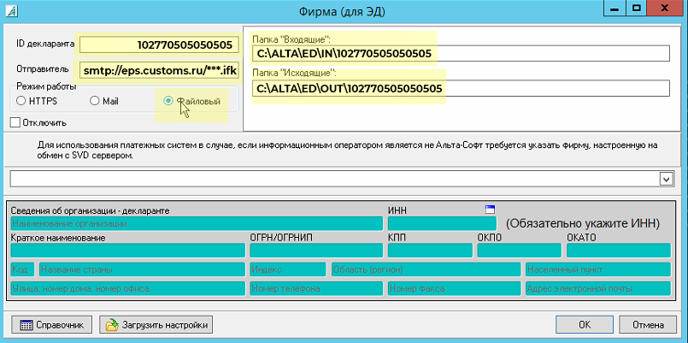This screenshot has height=343, width=688.
Task: Select the HTTPS working mode radio button
Action: pyautogui.click(x=21, y=101)
